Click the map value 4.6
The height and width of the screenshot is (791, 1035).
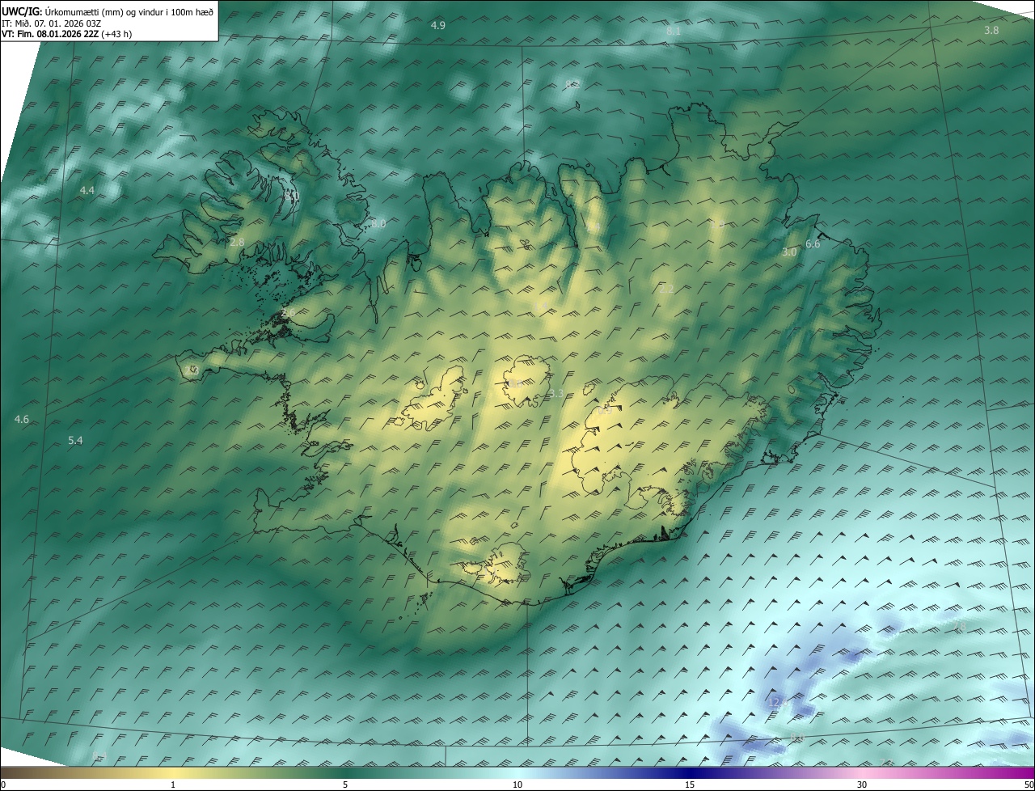point(22,419)
